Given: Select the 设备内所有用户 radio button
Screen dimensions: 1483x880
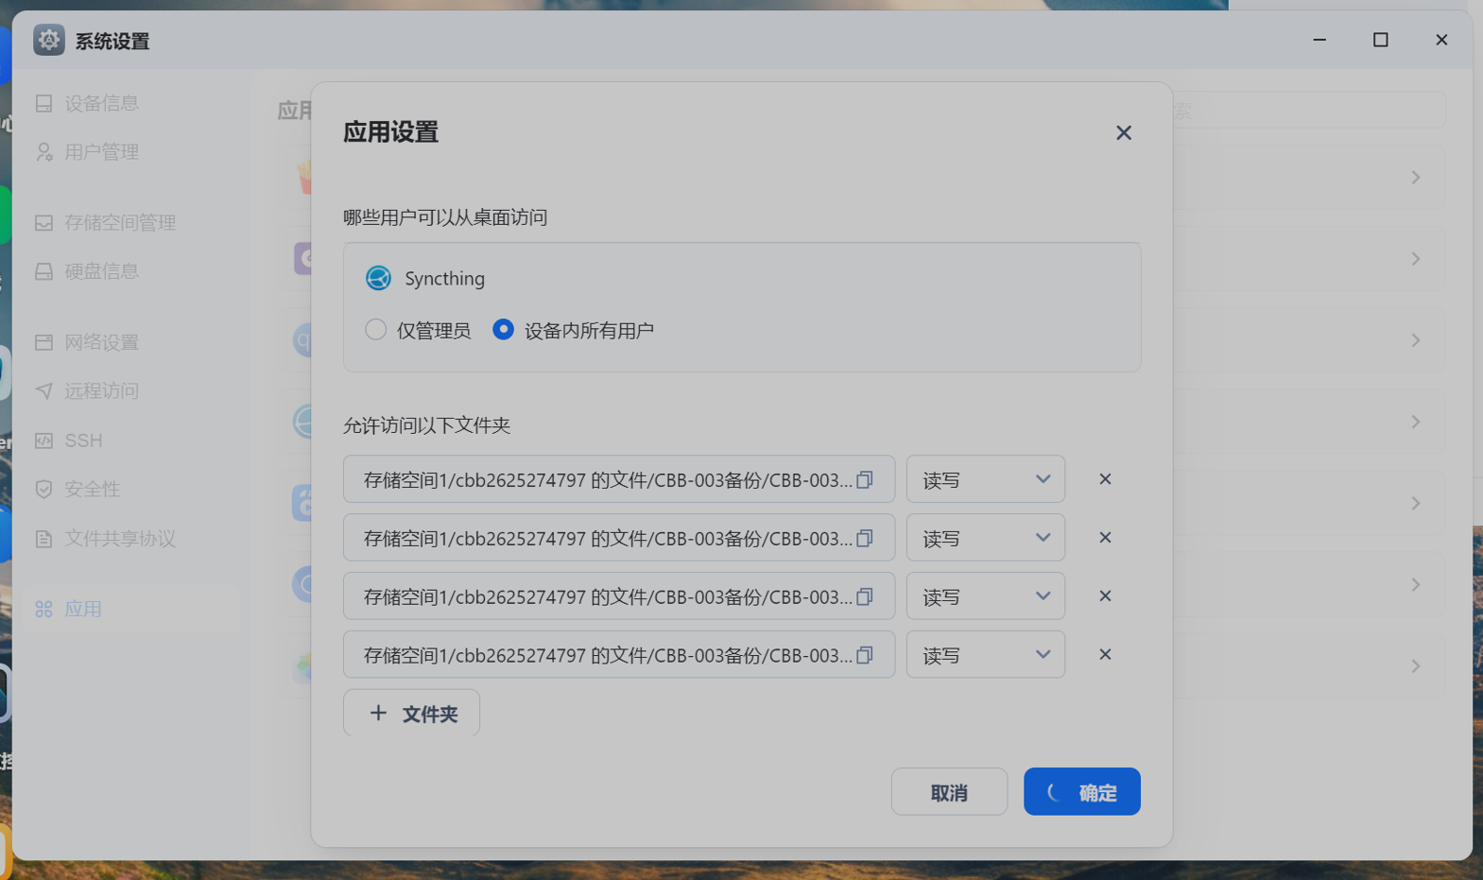Looking at the screenshot, I should [x=503, y=329].
